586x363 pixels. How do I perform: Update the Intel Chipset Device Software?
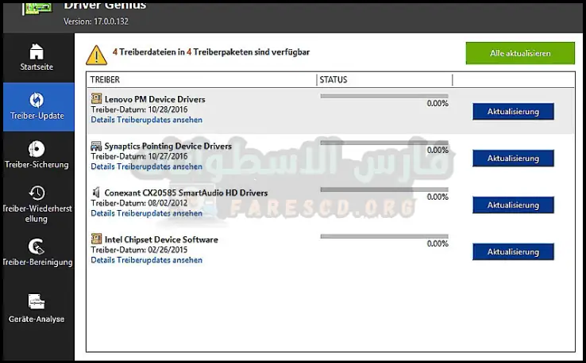click(x=513, y=252)
